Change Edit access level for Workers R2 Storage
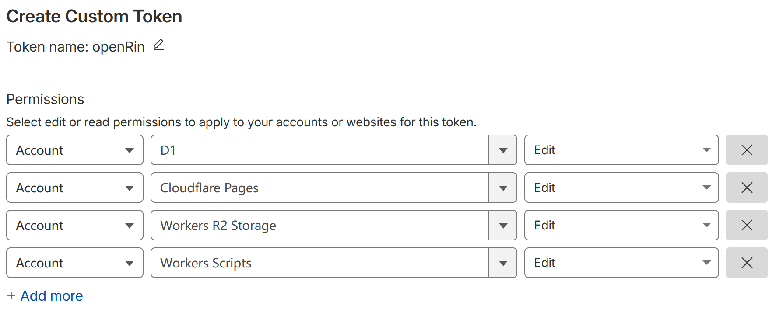Image resolution: width=779 pixels, height=323 pixels. click(621, 225)
